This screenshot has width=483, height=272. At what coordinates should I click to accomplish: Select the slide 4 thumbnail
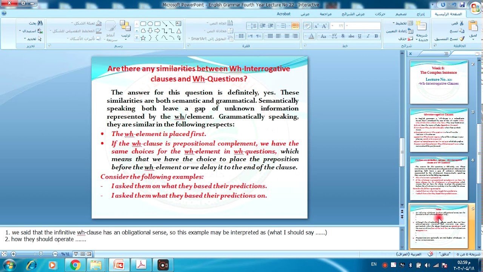pos(439,178)
